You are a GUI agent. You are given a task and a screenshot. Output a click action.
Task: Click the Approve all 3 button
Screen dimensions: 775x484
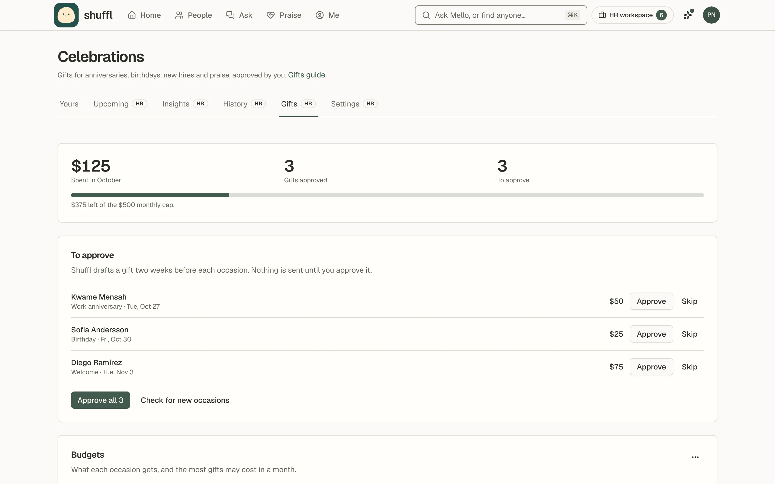click(x=101, y=400)
